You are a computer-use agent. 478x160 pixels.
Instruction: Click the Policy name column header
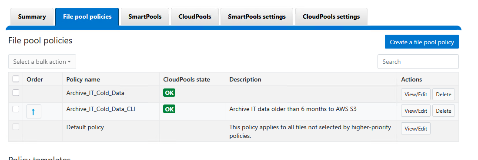83,79
